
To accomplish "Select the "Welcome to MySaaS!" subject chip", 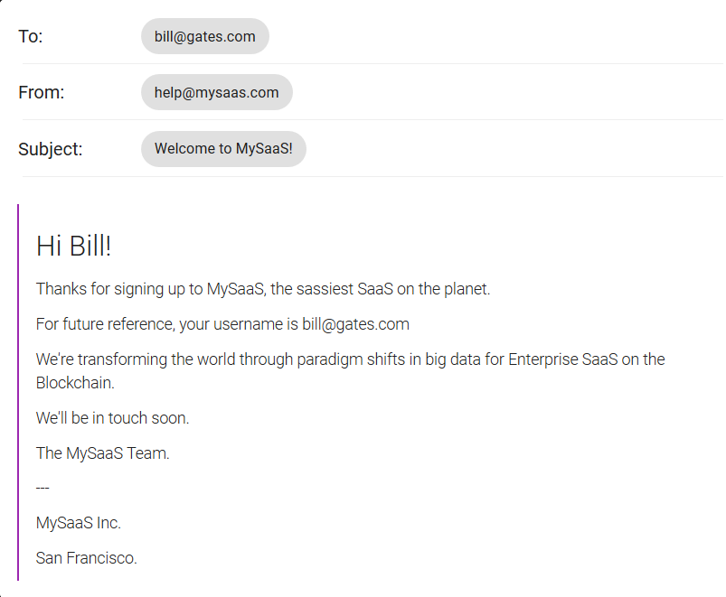I will (x=223, y=149).
